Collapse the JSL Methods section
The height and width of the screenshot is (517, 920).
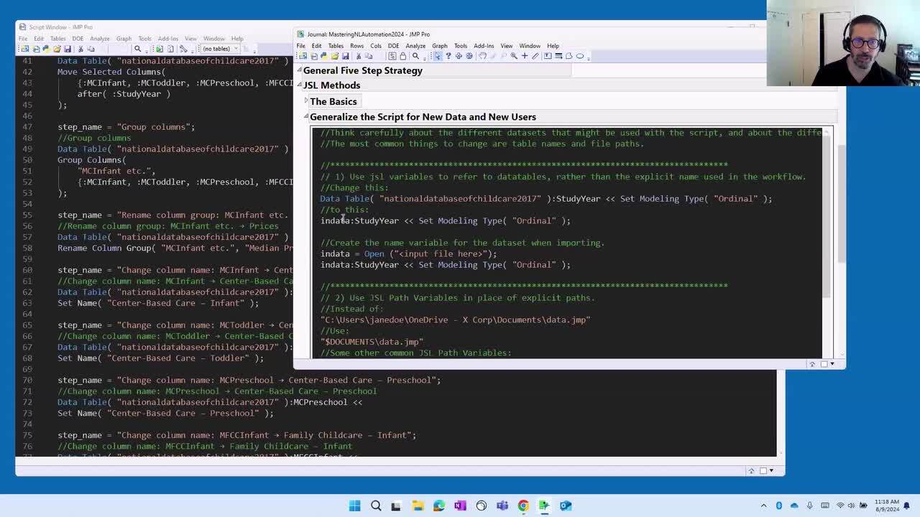300,85
